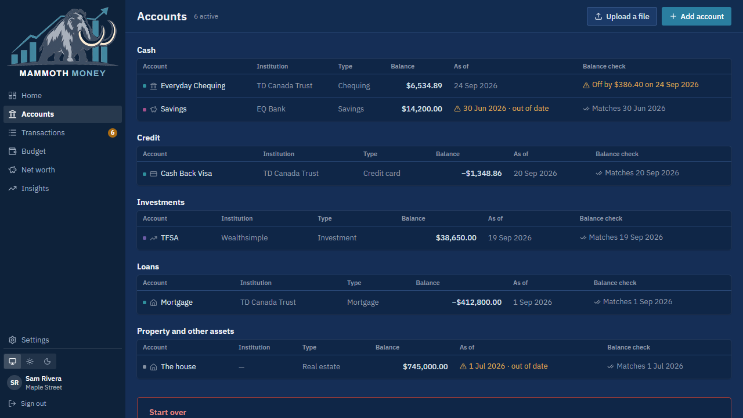This screenshot has width=743, height=418.
Task: Click the card icon beside Cash Back Visa
Action: click(x=153, y=174)
